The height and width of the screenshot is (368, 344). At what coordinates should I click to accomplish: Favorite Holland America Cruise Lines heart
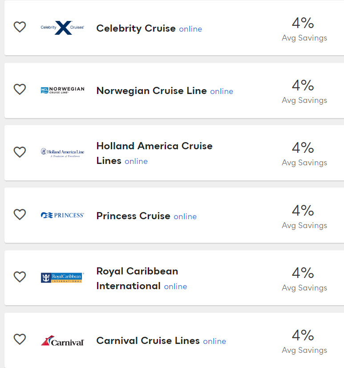coord(20,152)
